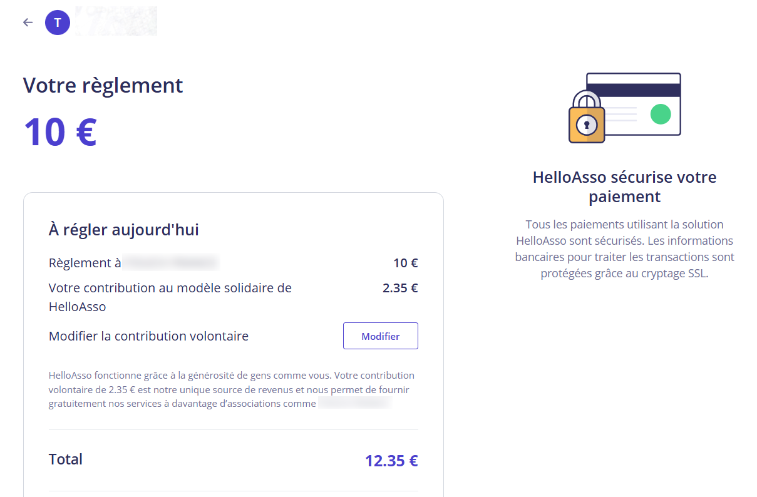Click the HelloAsso sécurise votre paiement heading

pyautogui.click(x=625, y=187)
